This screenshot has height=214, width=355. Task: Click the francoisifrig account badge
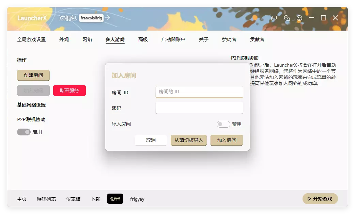coord(91,18)
